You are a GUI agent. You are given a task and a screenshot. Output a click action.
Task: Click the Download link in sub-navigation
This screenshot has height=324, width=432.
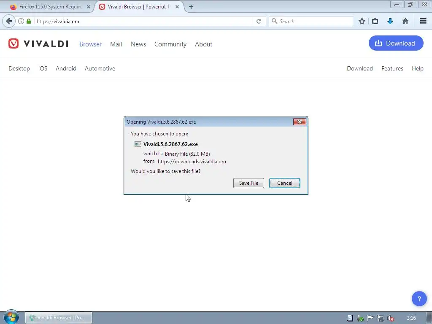(x=359, y=68)
